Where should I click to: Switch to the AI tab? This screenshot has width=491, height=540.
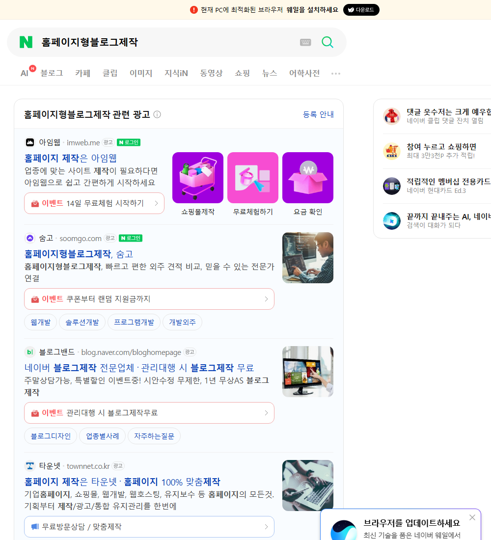tap(25, 73)
